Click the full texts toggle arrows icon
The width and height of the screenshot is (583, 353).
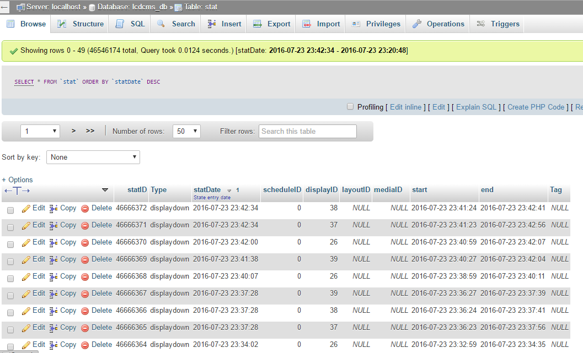pos(17,191)
